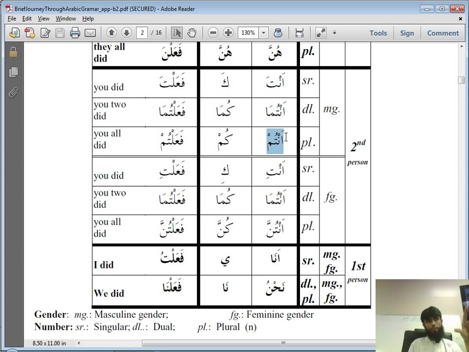The image size is (469, 352).
Task: Open the File menu
Action: click(x=12, y=19)
